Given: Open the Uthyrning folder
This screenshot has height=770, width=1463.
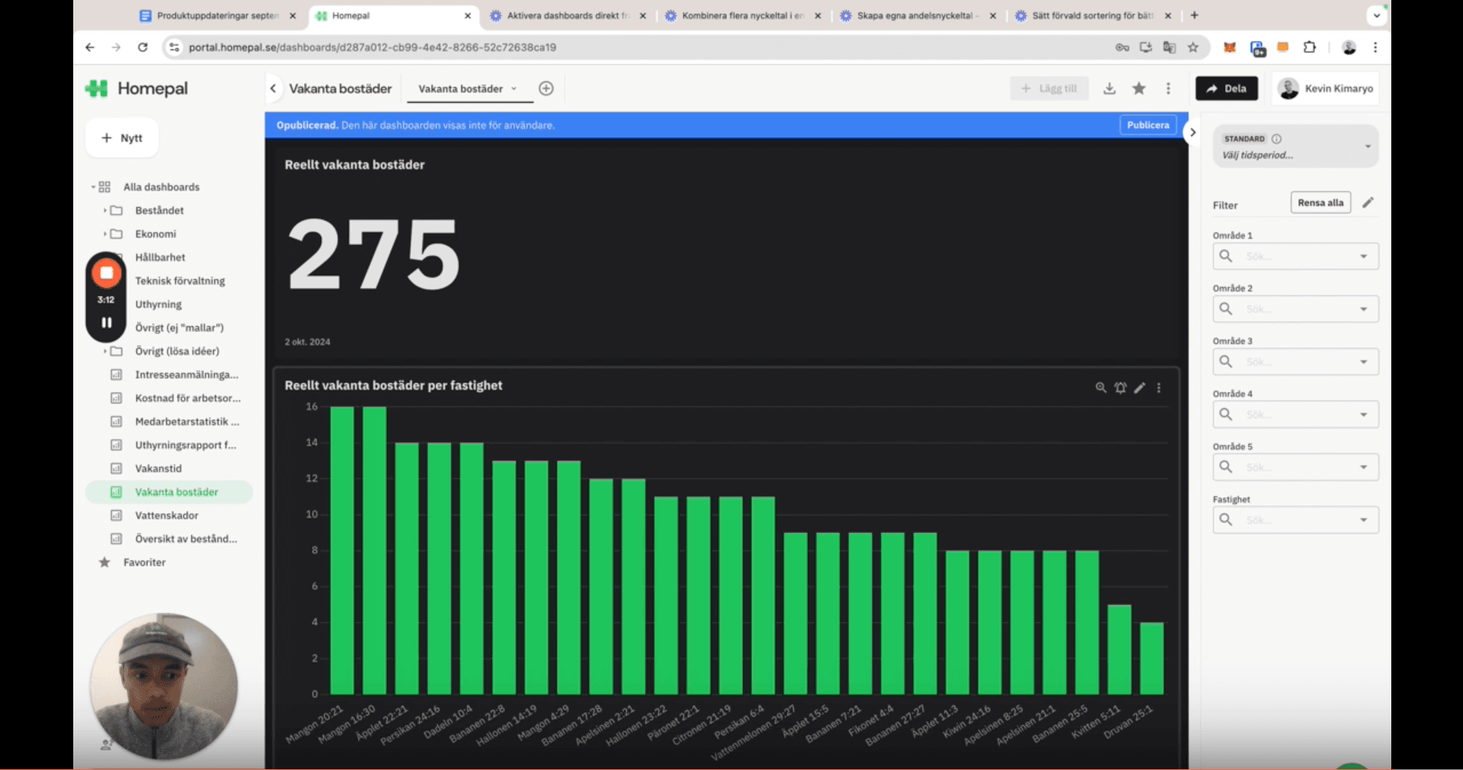Looking at the screenshot, I should click(x=159, y=304).
